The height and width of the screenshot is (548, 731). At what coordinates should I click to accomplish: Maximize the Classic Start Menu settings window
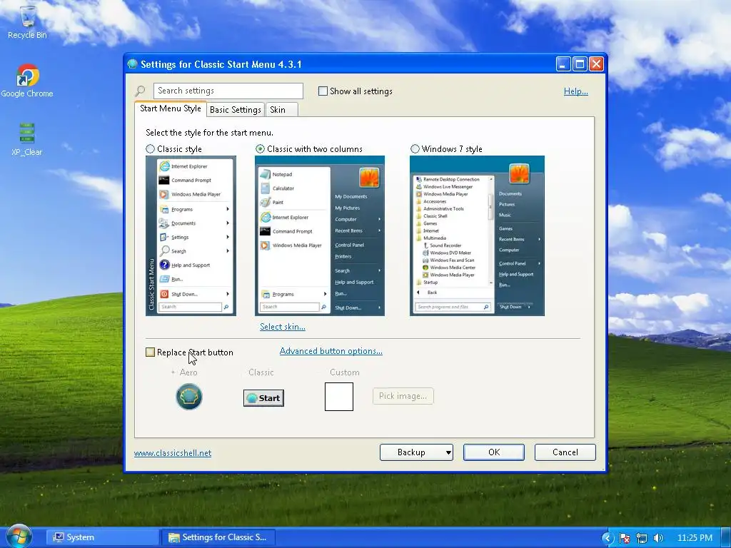tap(580, 64)
